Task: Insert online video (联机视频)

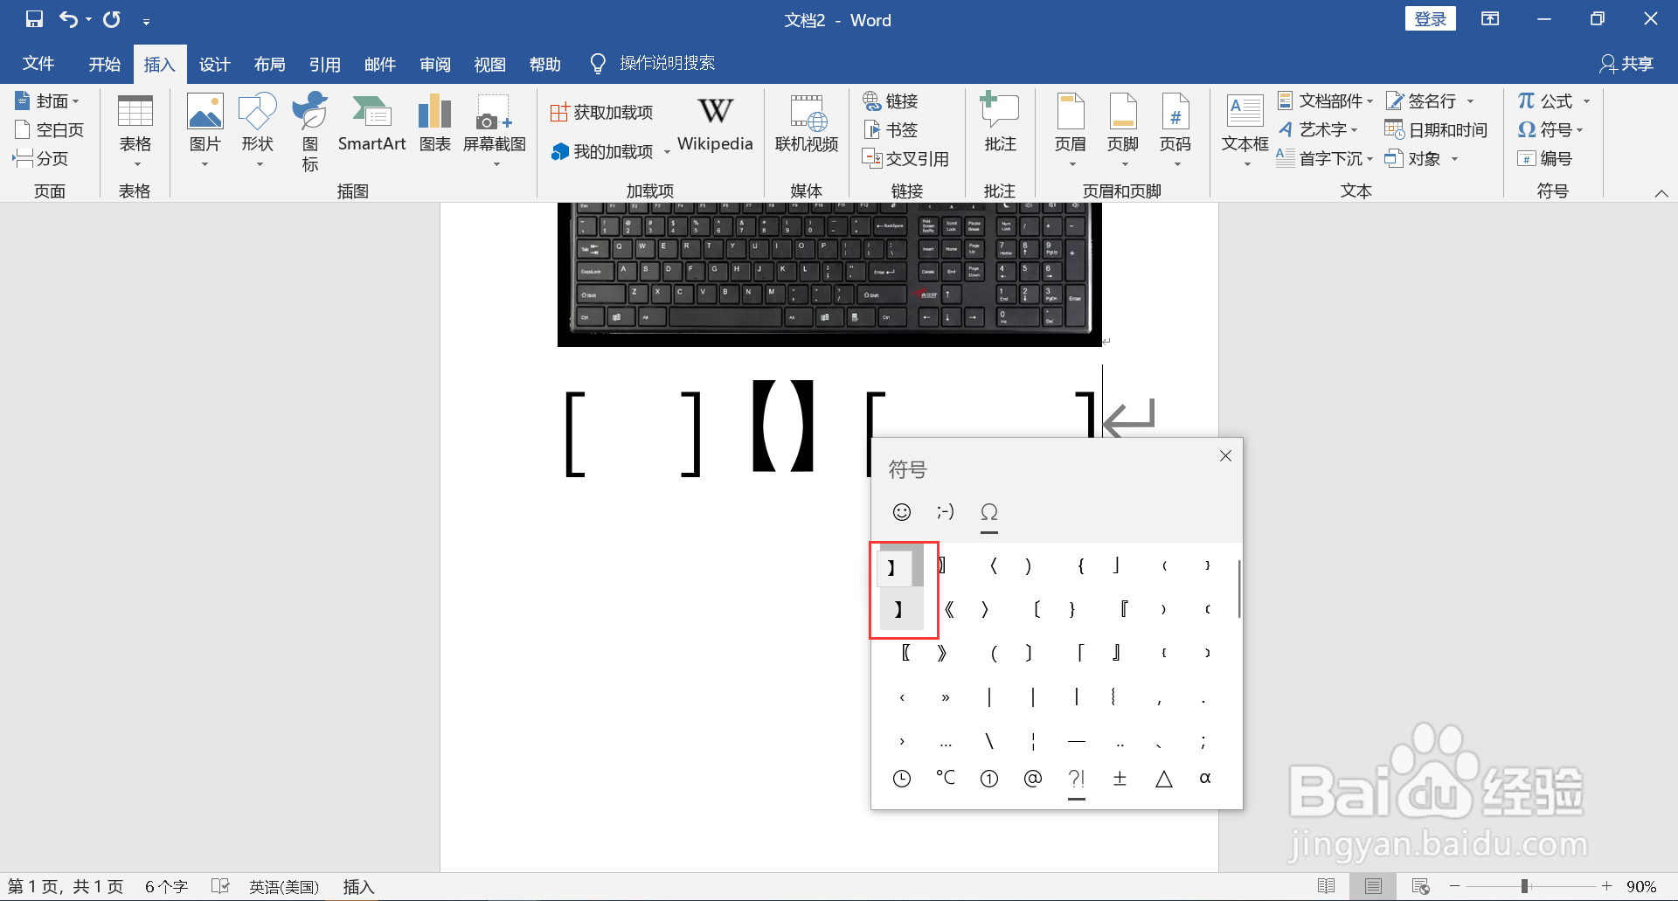Action: 807,124
